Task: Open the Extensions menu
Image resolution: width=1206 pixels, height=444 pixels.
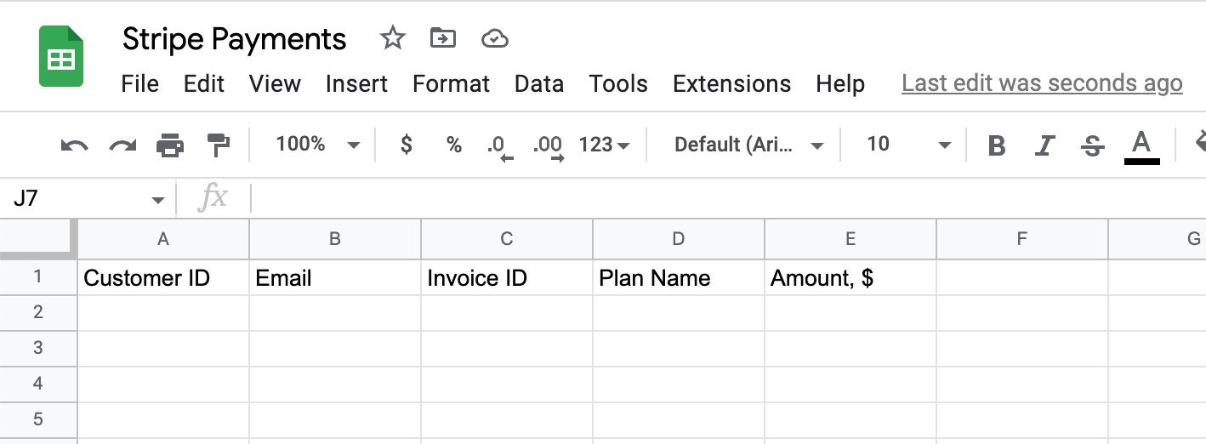Action: (x=731, y=83)
